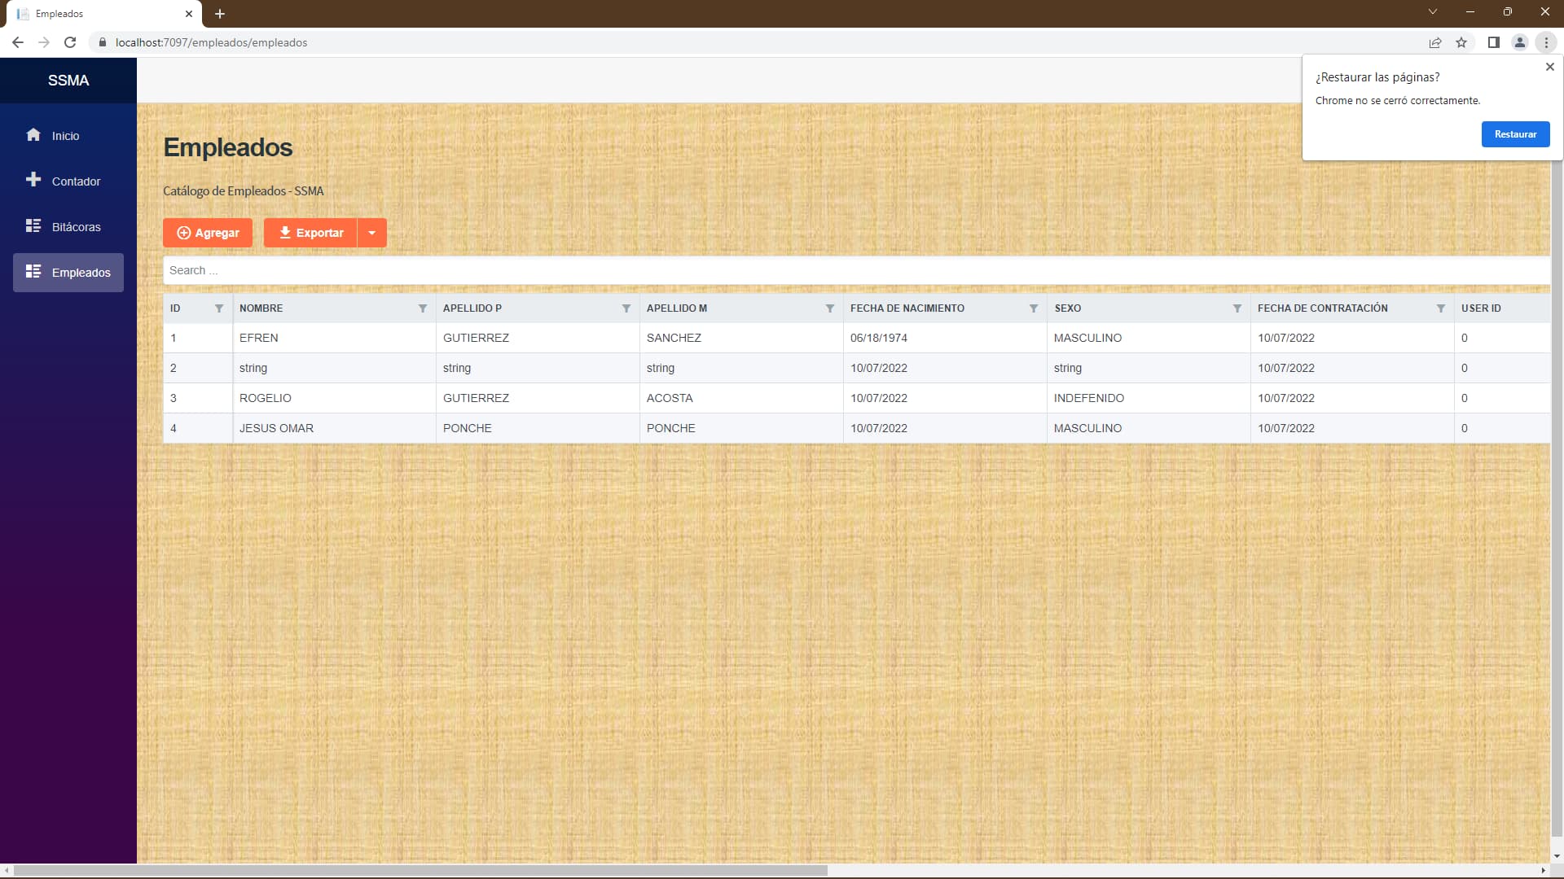Switch to the Empleados browser tab
The height and width of the screenshot is (879, 1564).
click(98, 14)
